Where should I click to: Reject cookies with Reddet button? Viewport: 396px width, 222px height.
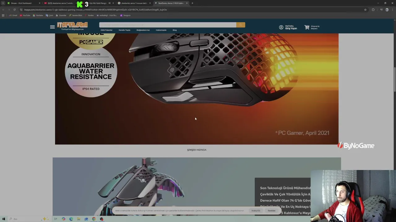tap(271, 211)
